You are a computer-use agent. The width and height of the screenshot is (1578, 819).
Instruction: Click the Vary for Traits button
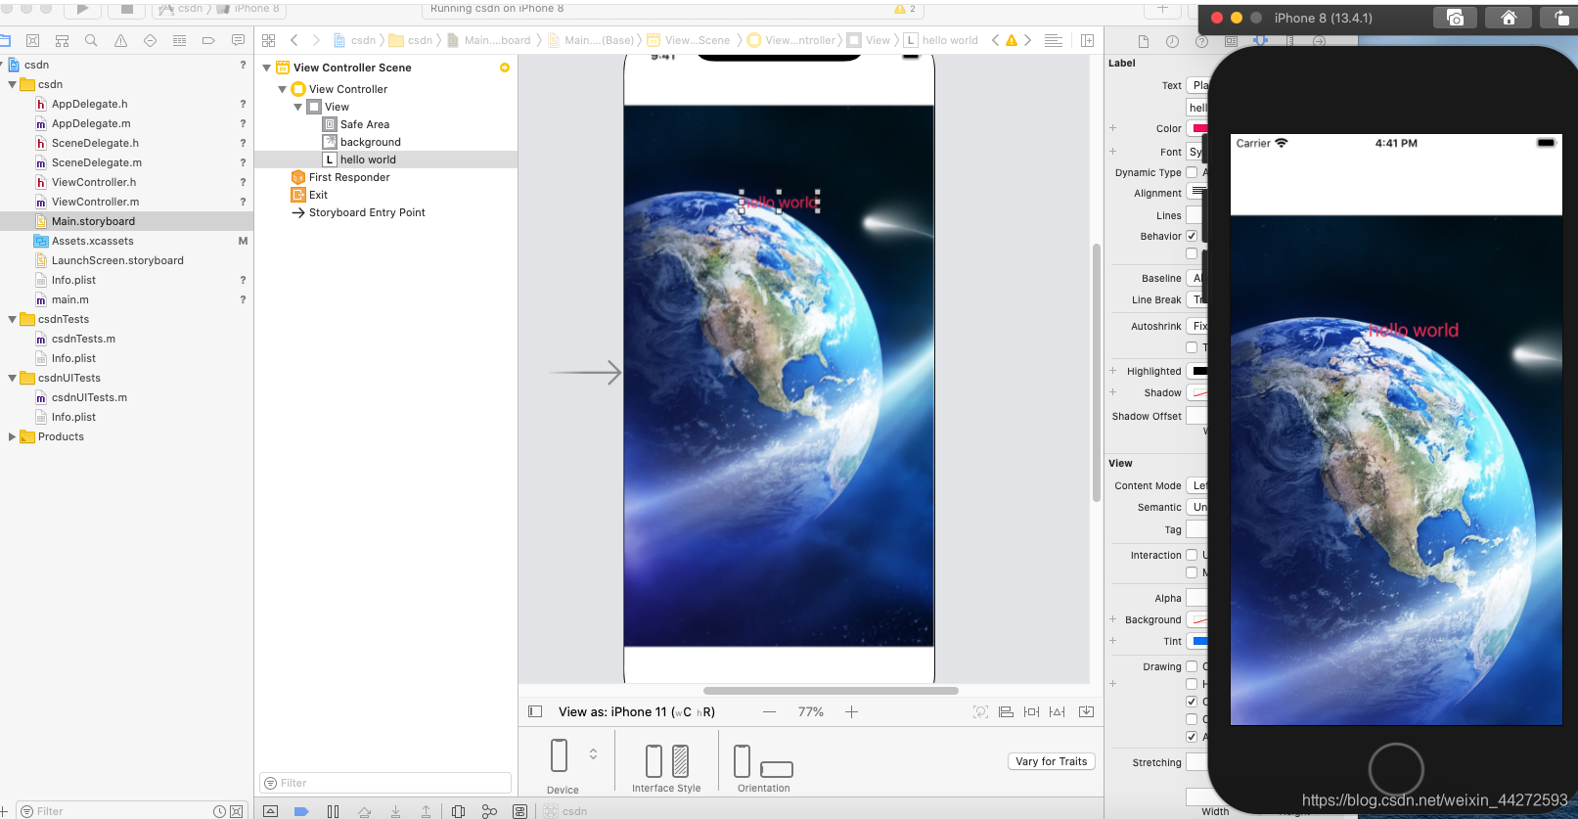1051,761
